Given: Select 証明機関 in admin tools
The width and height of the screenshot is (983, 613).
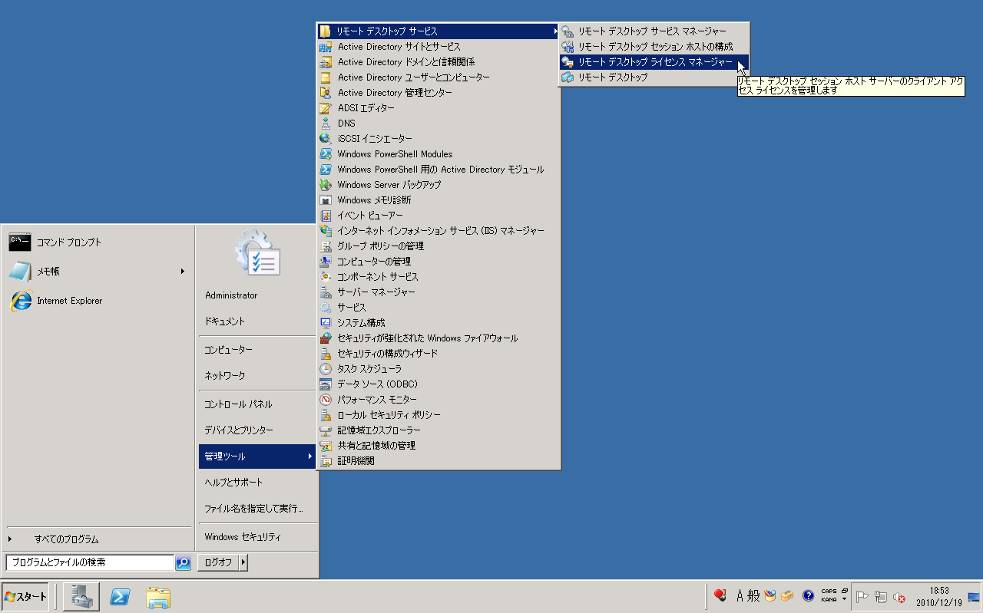Looking at the screenshot, I should 439,461.
